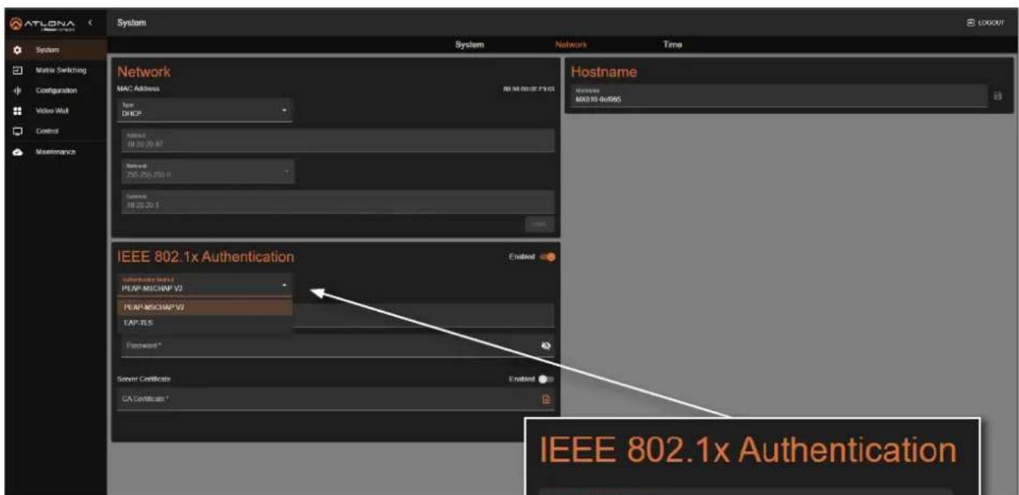Enable the Server Certificate toggle
The height and width of the screenshot is (495, 1019).
tap(546, 379)
